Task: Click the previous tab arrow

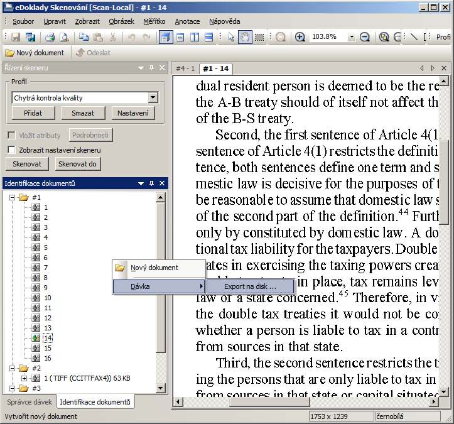Action: pyautogui.click(x=422, y=68)
